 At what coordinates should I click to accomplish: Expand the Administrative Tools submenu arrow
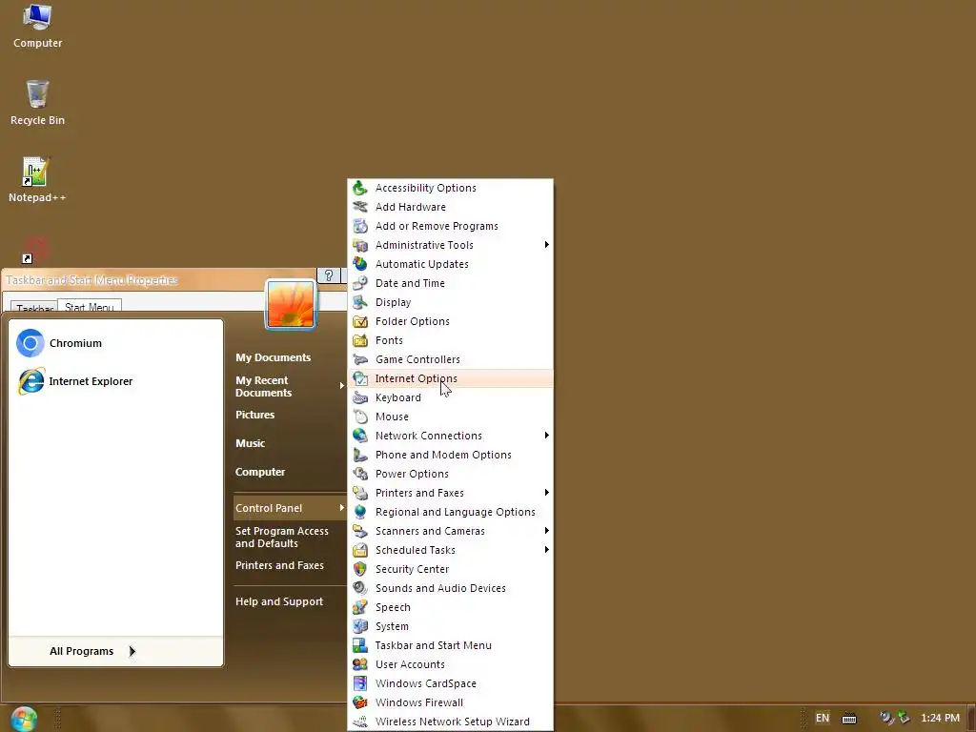click(546, 245)
